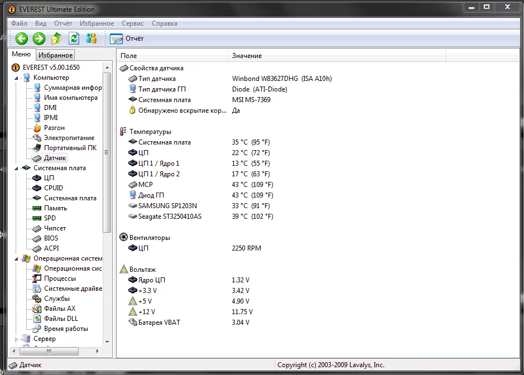
Task: Open Суммарная информация in the tree
Action: click(73, 88)
